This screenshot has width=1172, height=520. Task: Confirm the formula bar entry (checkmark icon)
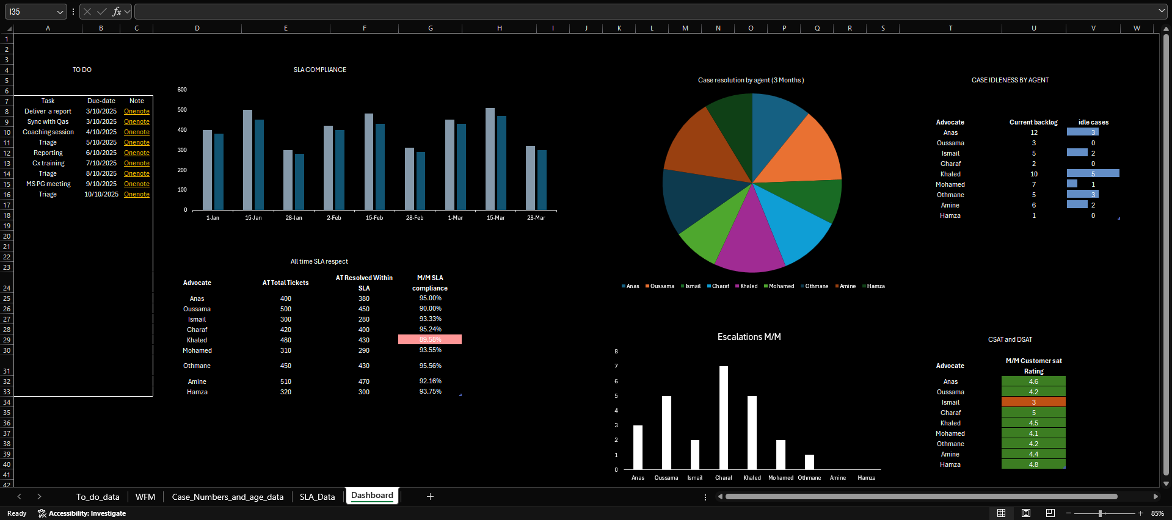tap(102, 12)
